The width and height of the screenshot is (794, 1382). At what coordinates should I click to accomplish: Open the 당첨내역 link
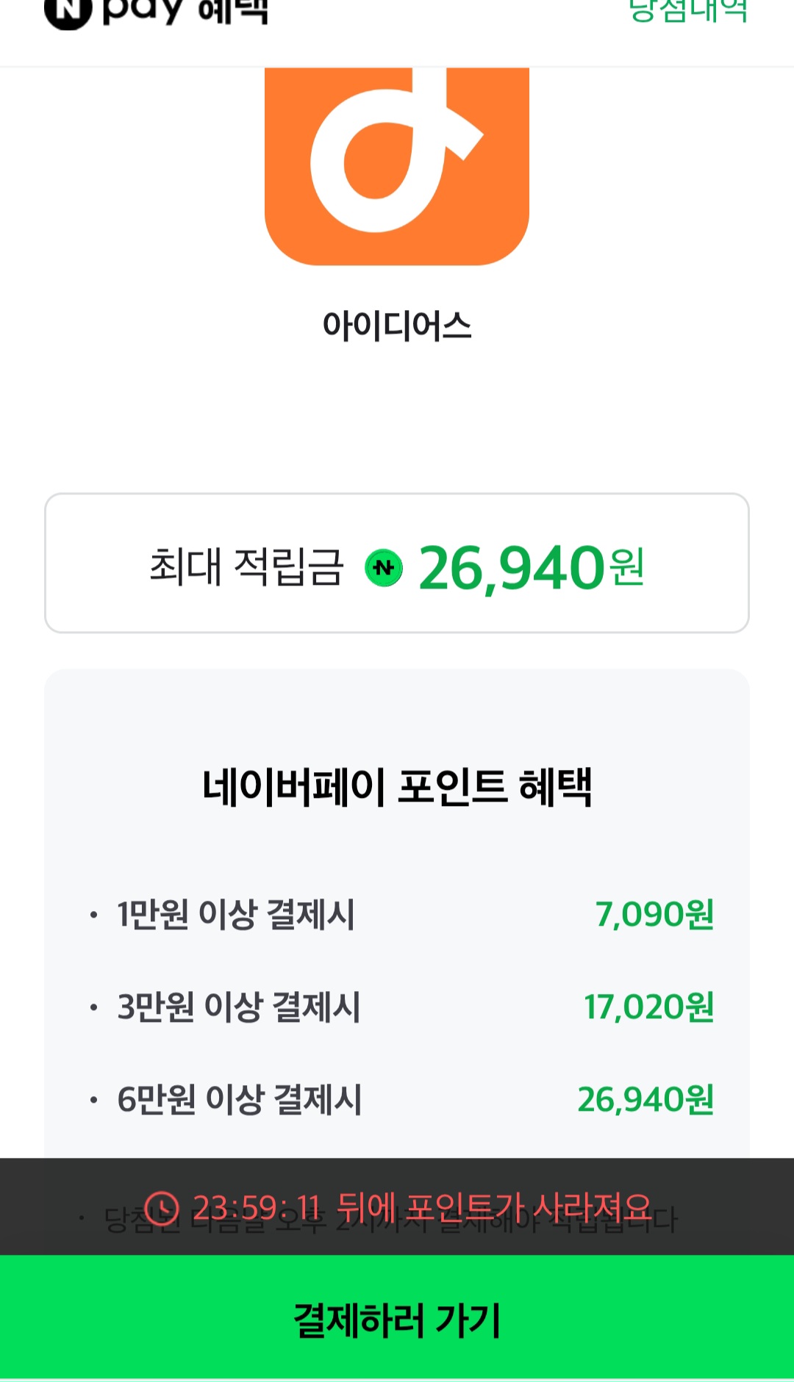click(688, 10)
